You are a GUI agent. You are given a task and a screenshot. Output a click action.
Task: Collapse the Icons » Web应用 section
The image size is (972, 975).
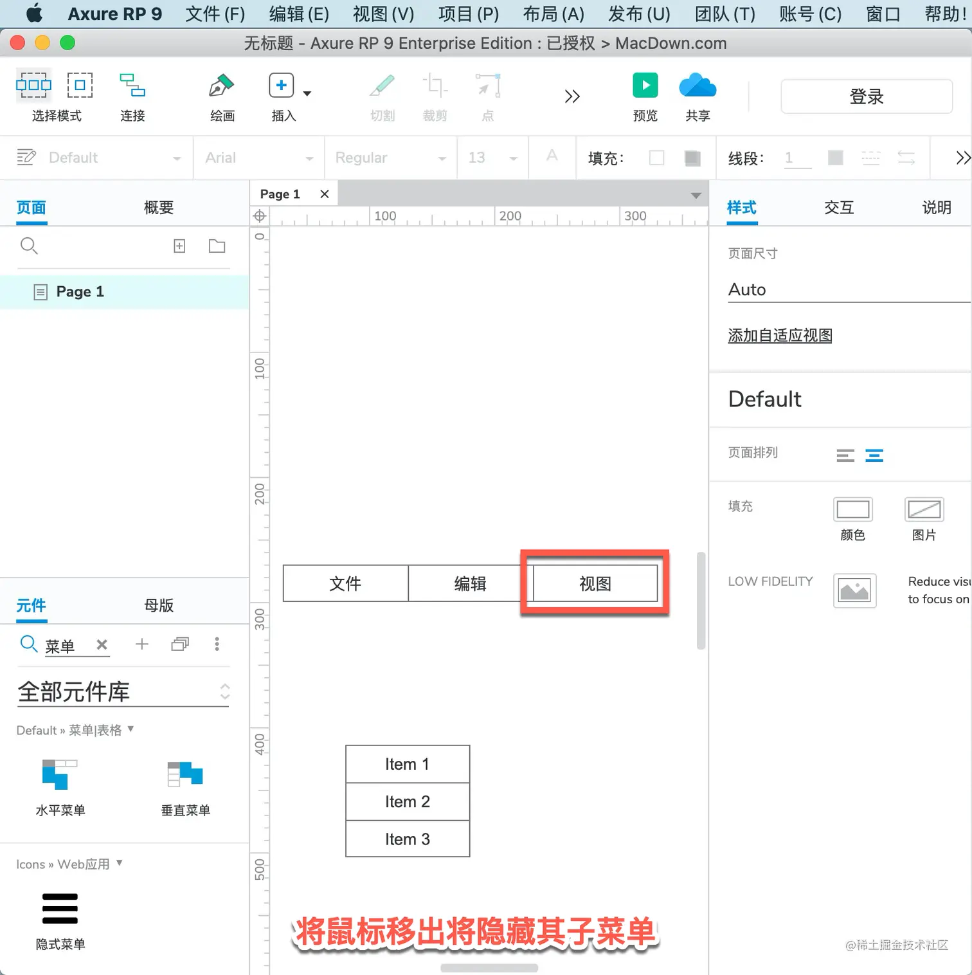click(x=119, y=863)
